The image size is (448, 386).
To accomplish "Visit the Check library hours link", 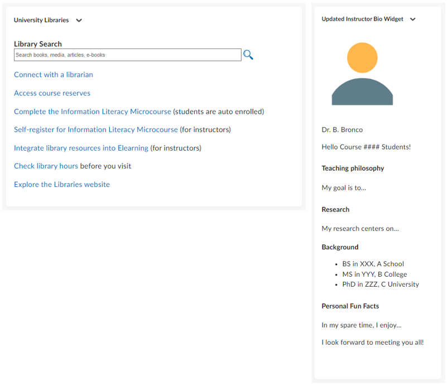I will (x=46, y=166).
